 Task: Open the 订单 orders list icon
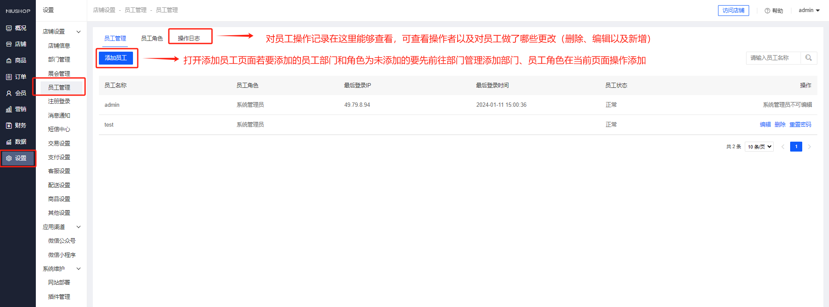[x=9, y=77]
